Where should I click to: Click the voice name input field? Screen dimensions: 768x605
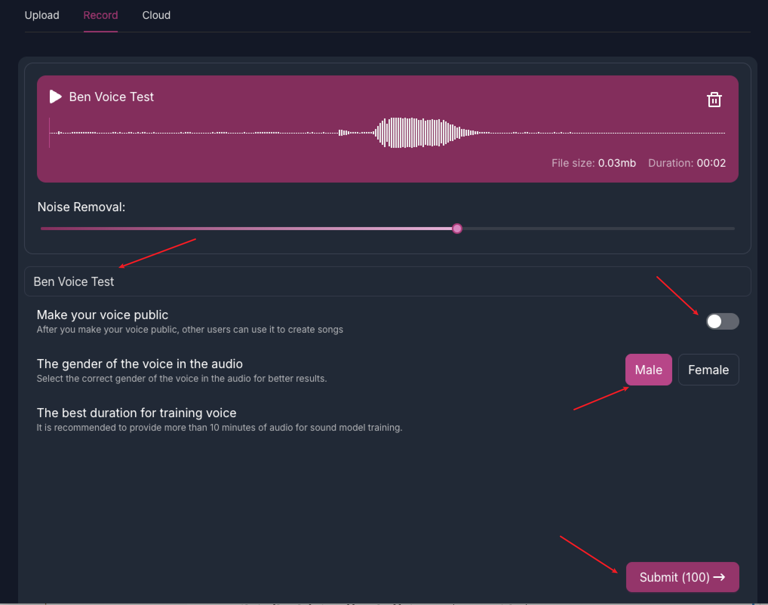pos(387,281)
